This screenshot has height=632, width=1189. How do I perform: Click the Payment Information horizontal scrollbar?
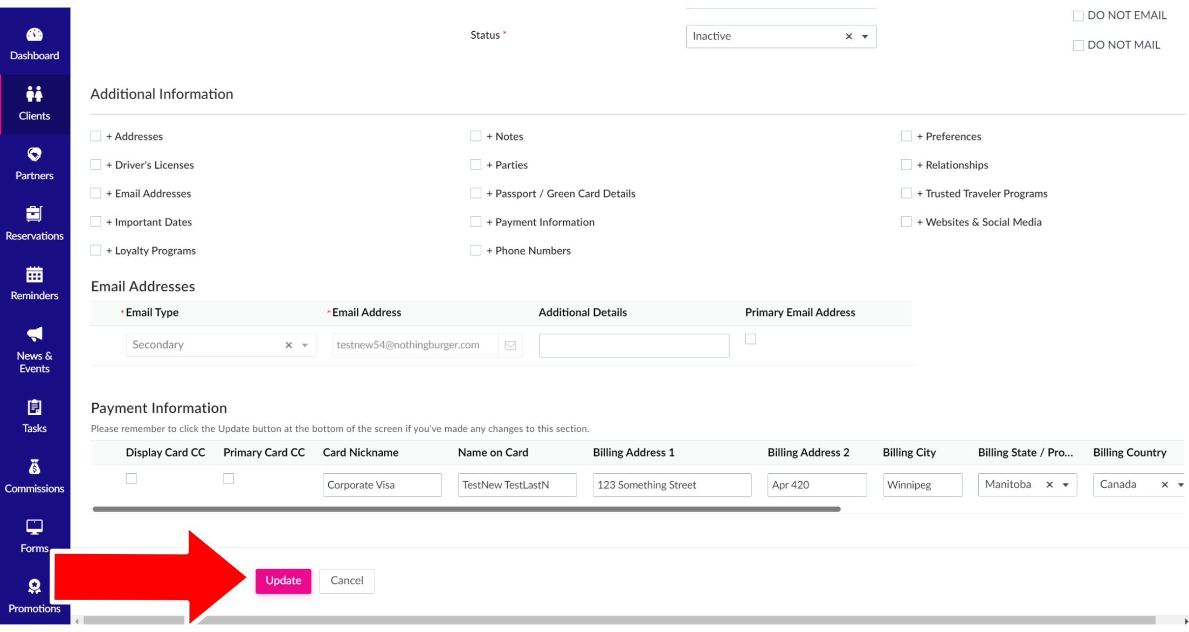(x=466, y=509)
